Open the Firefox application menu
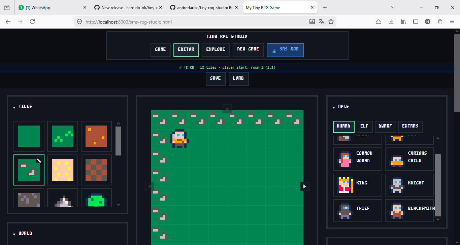Screen dimensions: 460x245 [452, 22]
